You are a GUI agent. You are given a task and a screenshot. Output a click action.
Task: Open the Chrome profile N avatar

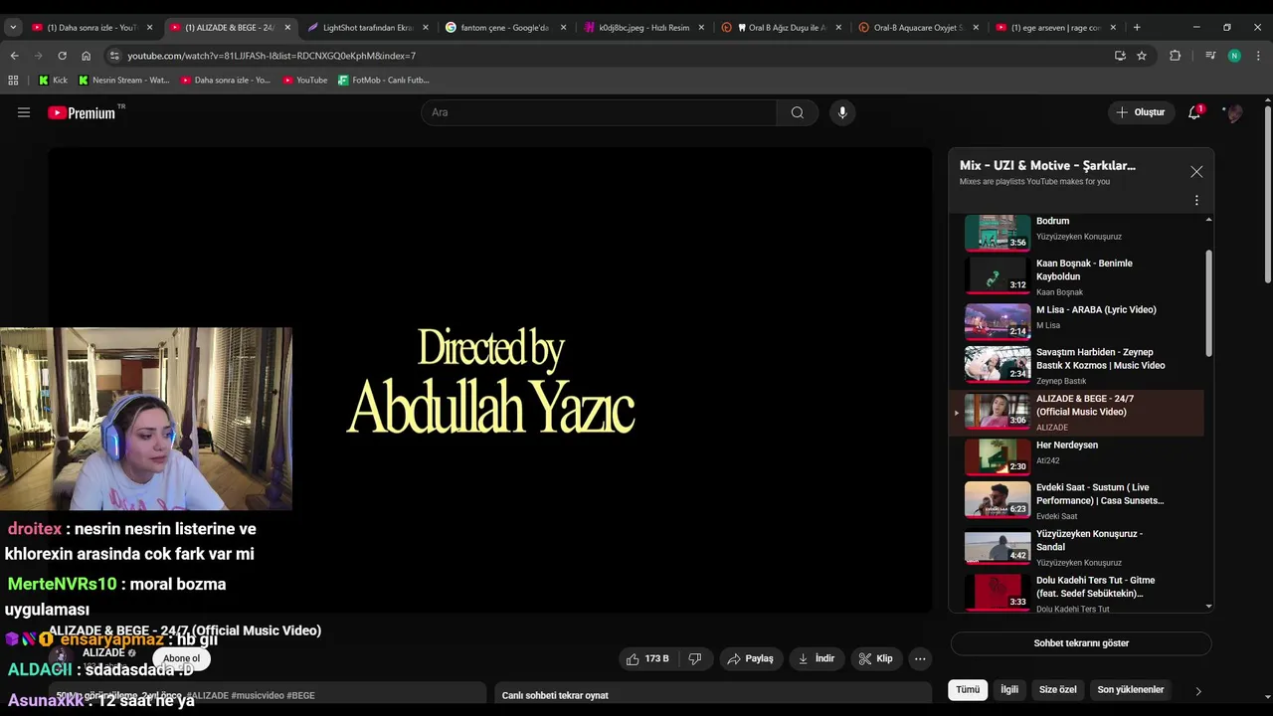coord(1234,56)
